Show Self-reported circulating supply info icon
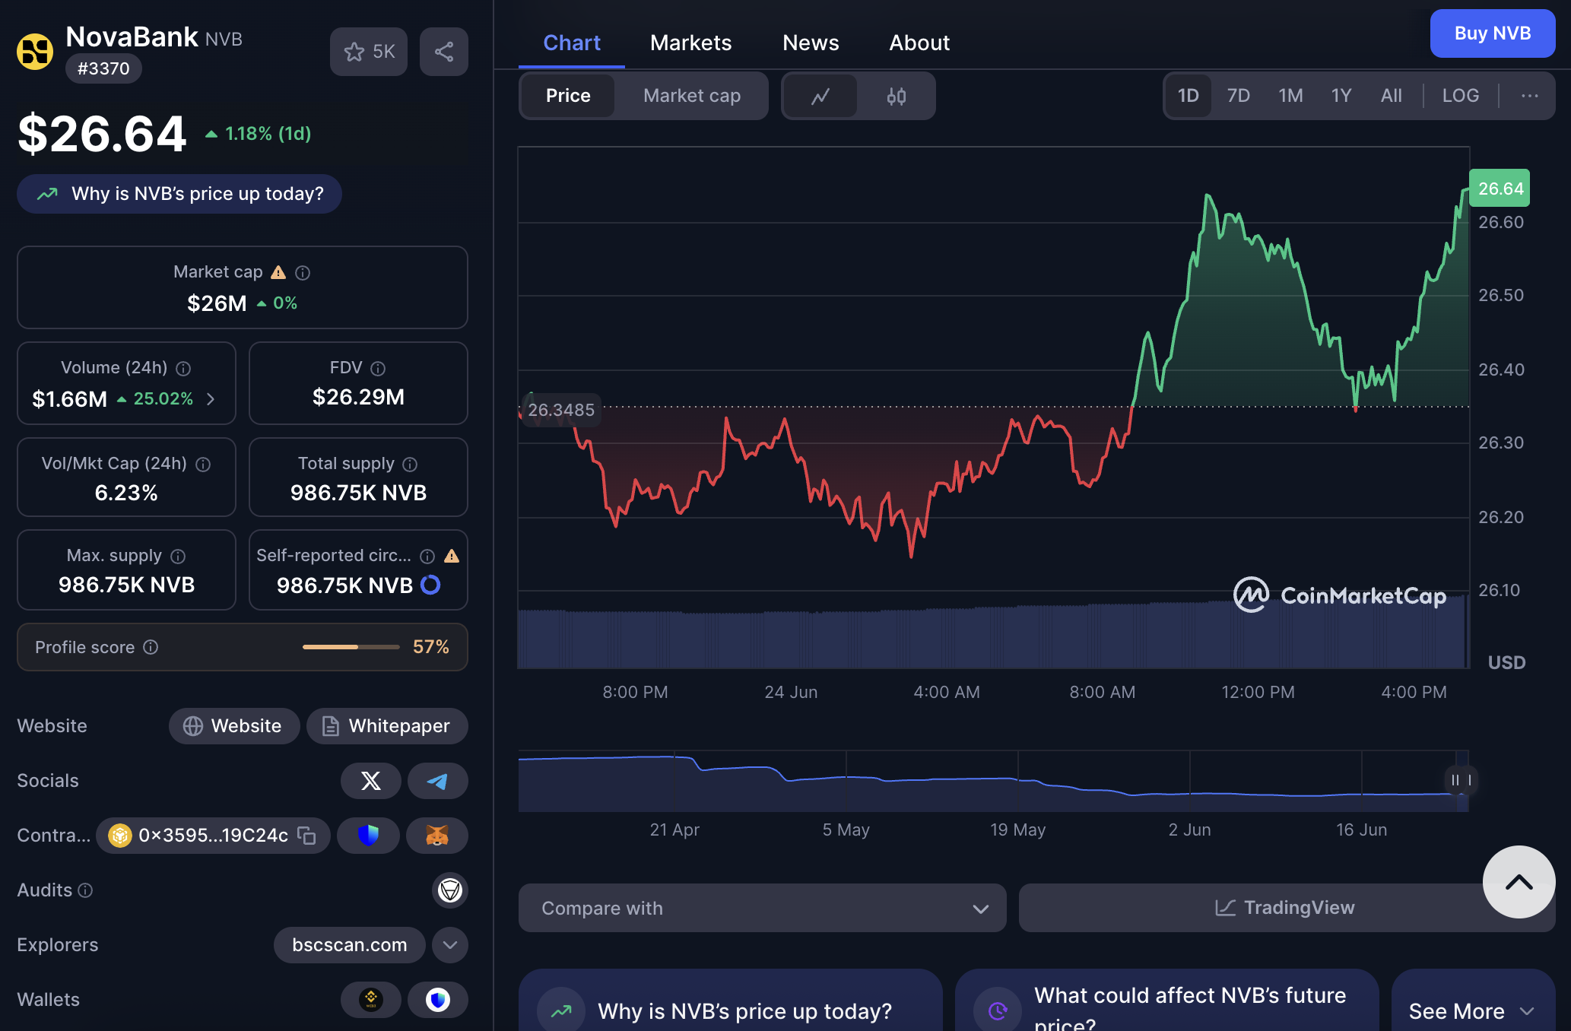1571x1031 pixels. [427, 556]
